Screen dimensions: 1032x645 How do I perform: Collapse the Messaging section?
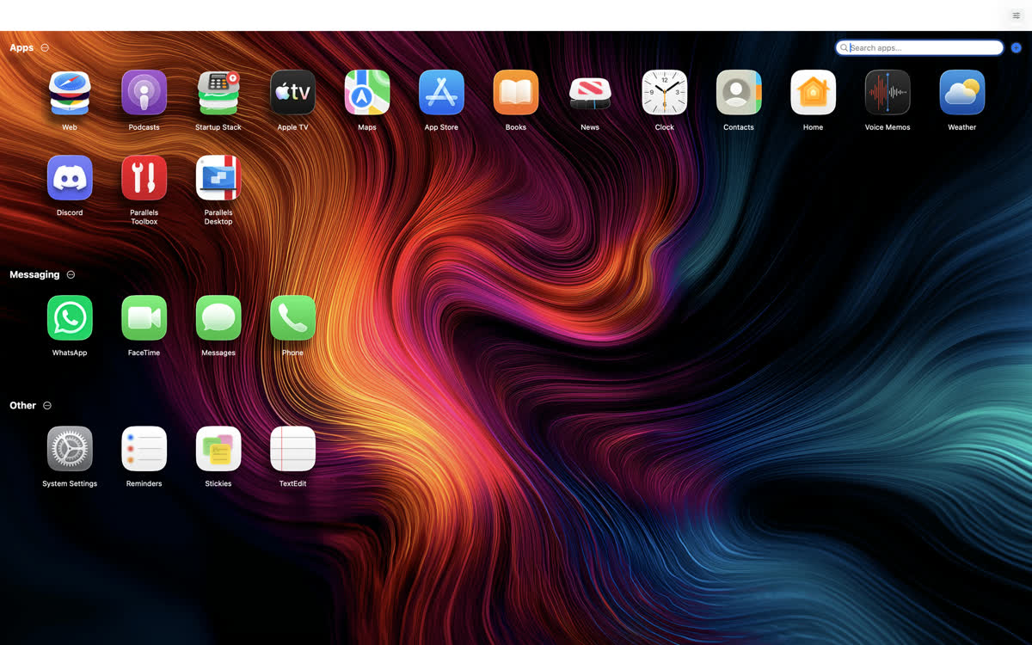coord(71,275)
